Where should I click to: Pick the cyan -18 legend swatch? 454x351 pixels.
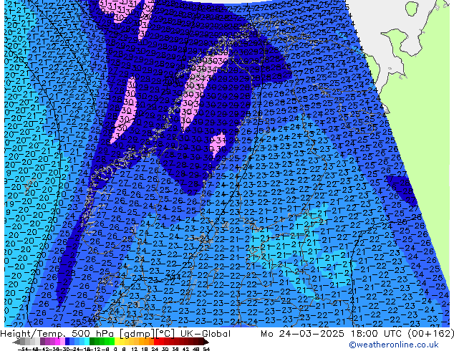click(x=87, y=342)
